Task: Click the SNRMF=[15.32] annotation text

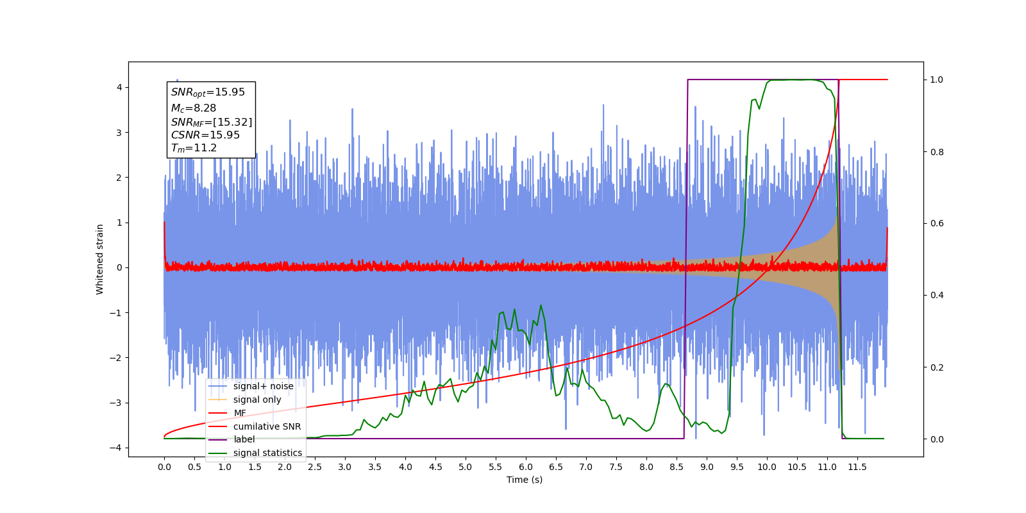Action: [x=212, y=122]
